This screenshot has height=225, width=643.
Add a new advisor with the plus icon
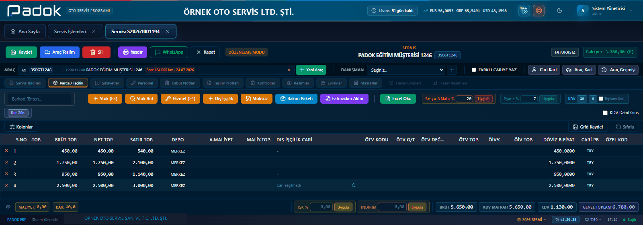[452, 70]
